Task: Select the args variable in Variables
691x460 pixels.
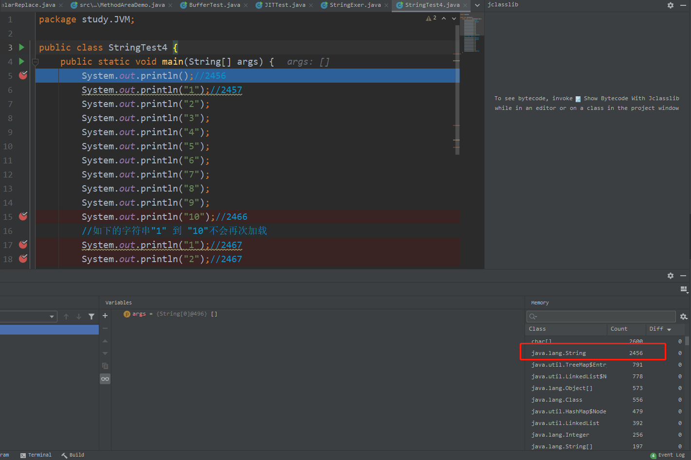Action: pyautogui.click(x=170, y=314)
